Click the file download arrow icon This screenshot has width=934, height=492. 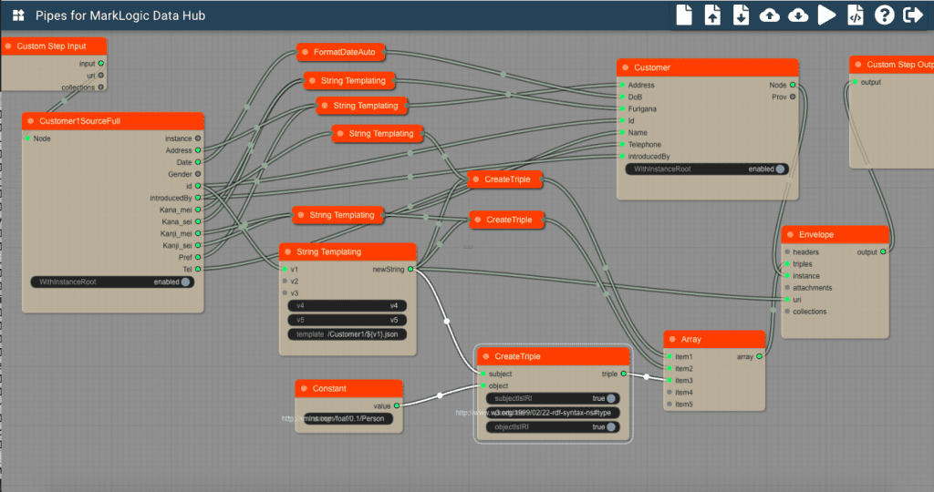[741, 15]
